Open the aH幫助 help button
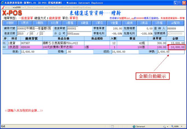This screenshot has height=129, width=187. [174, 23]
